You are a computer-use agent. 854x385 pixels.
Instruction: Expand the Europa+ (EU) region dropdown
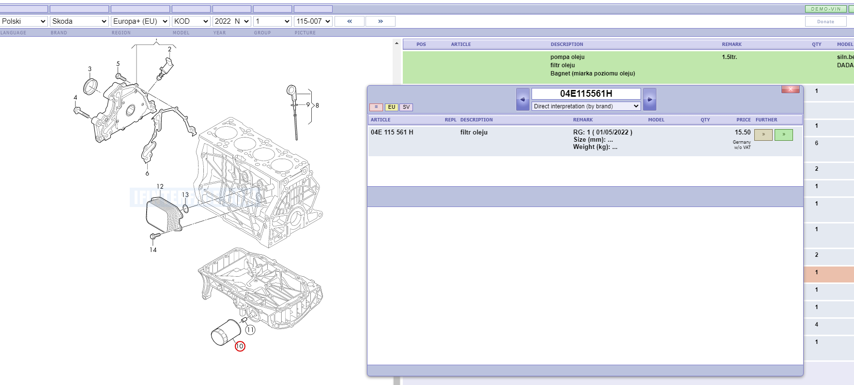[140, 21]
